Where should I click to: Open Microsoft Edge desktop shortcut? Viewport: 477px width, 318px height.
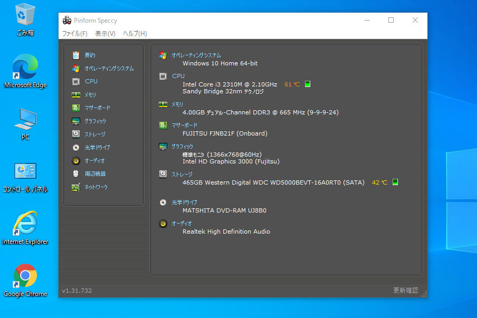[25, 71]
